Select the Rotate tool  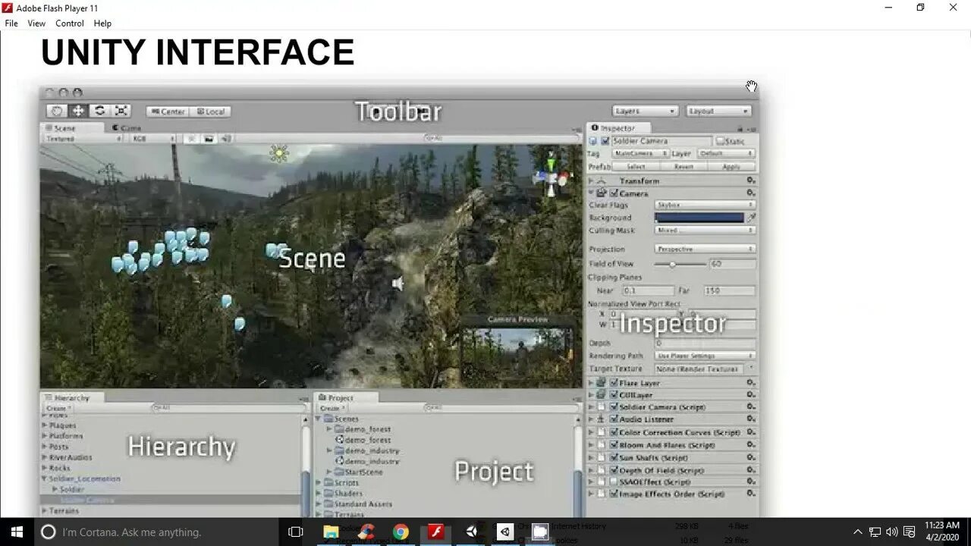coord(99,111)
